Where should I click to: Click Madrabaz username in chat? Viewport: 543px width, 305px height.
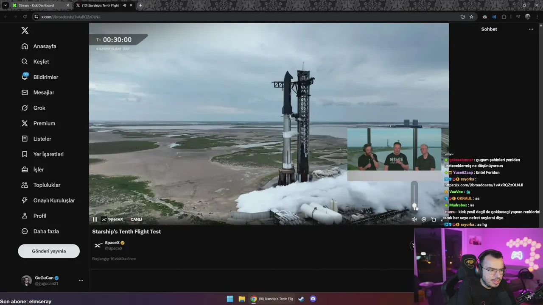(458, 205)
